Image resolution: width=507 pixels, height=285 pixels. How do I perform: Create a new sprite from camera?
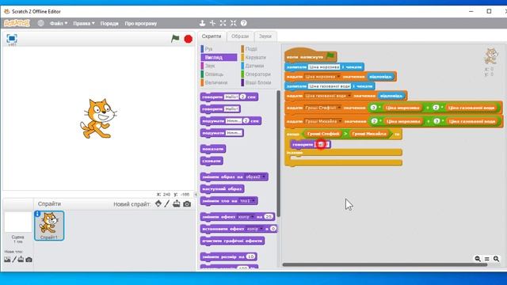point(187,204)
